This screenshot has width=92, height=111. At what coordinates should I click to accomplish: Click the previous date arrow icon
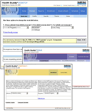tap(83, 40)
